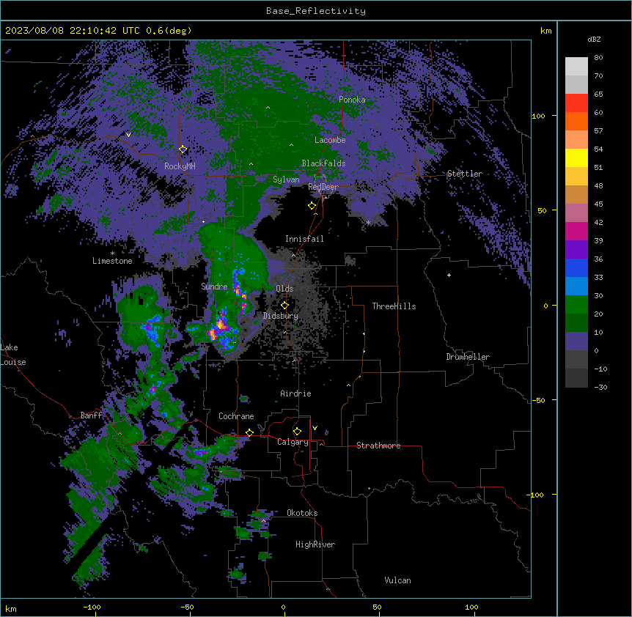
Task: Click the -30 dBZ legend value
Action: pyautogui.click(x=600, y=387)
